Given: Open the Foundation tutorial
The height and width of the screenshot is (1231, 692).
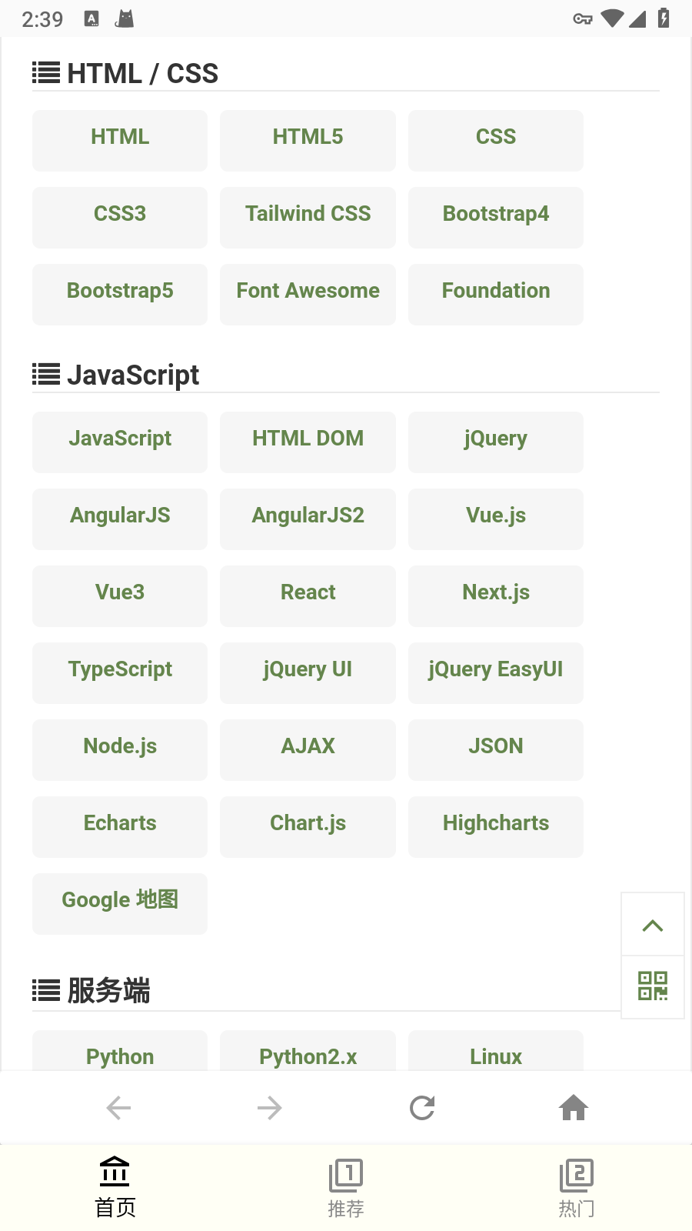Looking at the screenshot, I should pyautogui.click(x=496, y=294).
